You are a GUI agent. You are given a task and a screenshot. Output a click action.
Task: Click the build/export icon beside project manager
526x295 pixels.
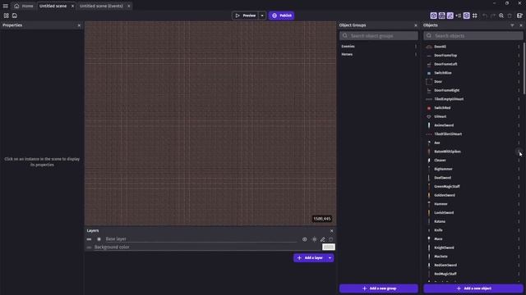coord(15,16)
